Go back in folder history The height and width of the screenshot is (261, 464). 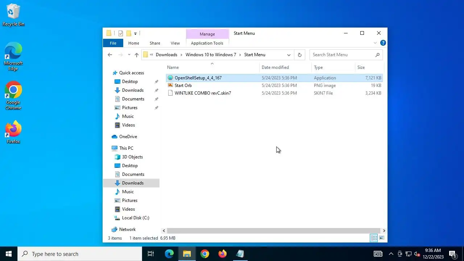coord(110,55)
